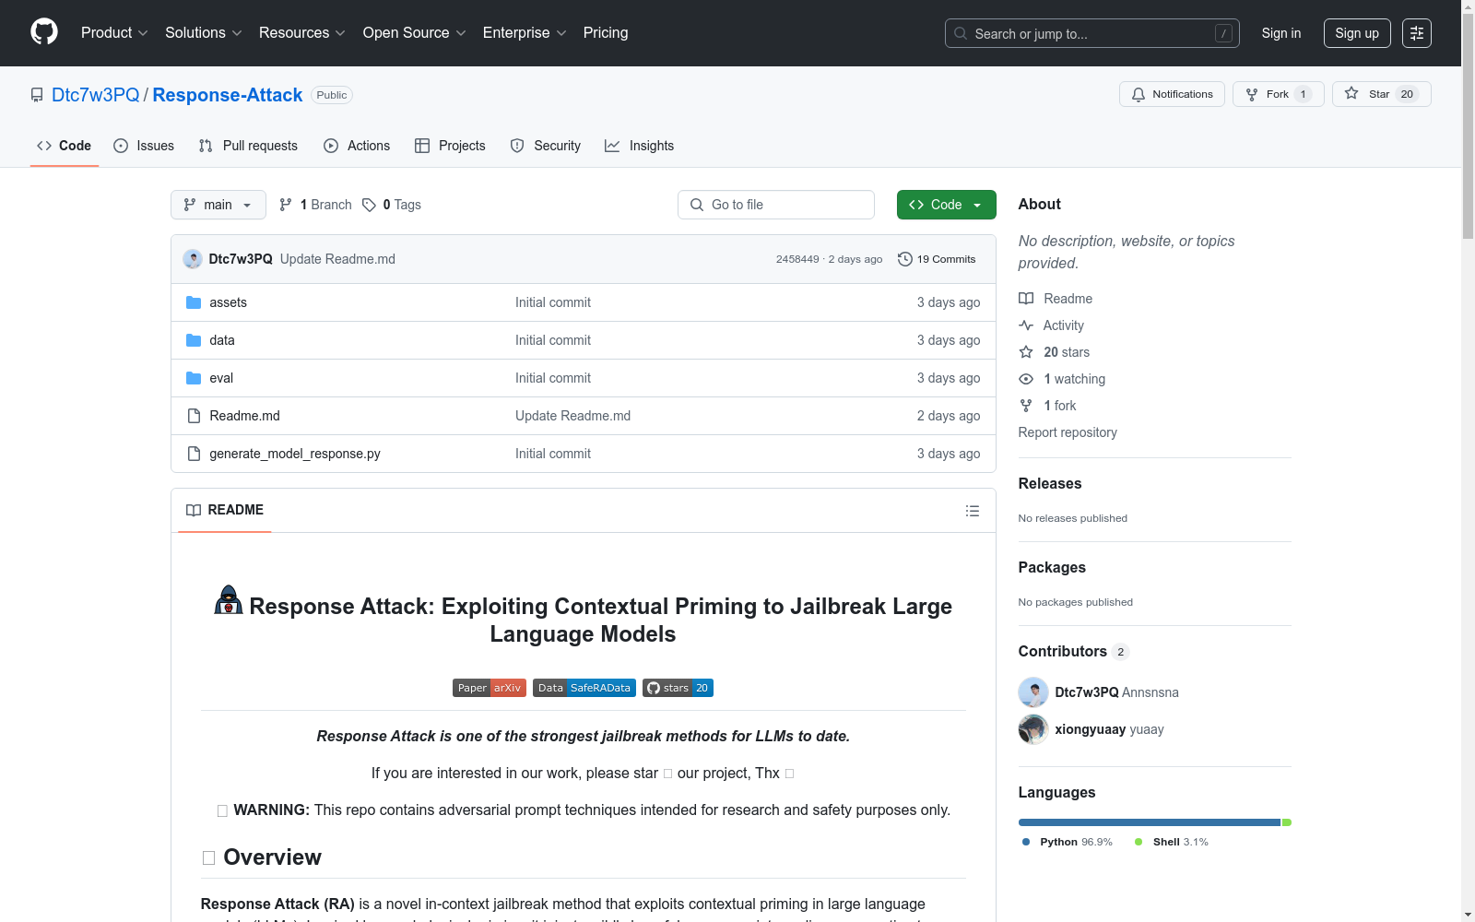1475x922 pixels.
Task: Expand the Solutions menu
Action: pos(203,33)
